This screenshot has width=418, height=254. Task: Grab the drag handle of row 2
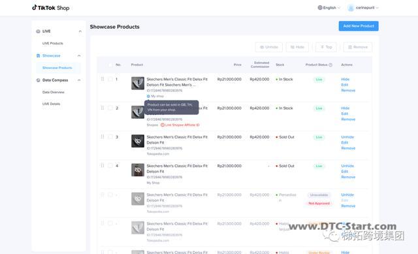point(103,108)
